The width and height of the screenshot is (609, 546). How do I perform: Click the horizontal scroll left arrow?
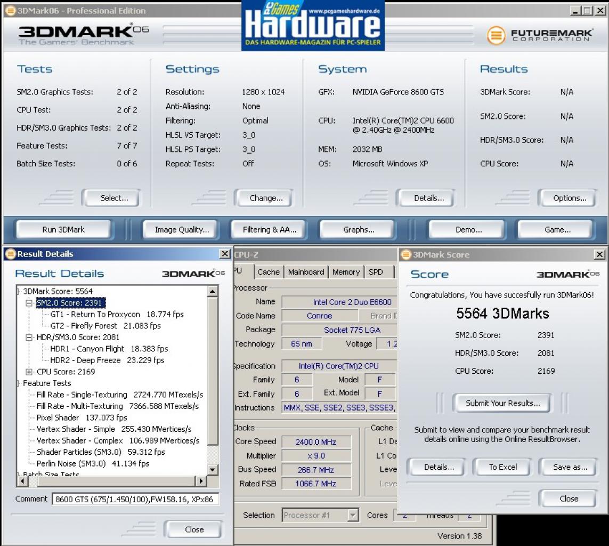pos(22,481)
